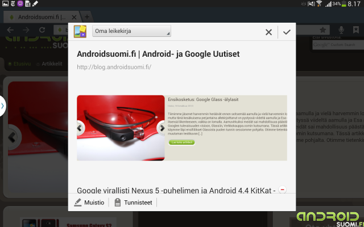Open Tunnisteet tags button
This screenshot has height=227, width=364.
[x=134, y=203]
